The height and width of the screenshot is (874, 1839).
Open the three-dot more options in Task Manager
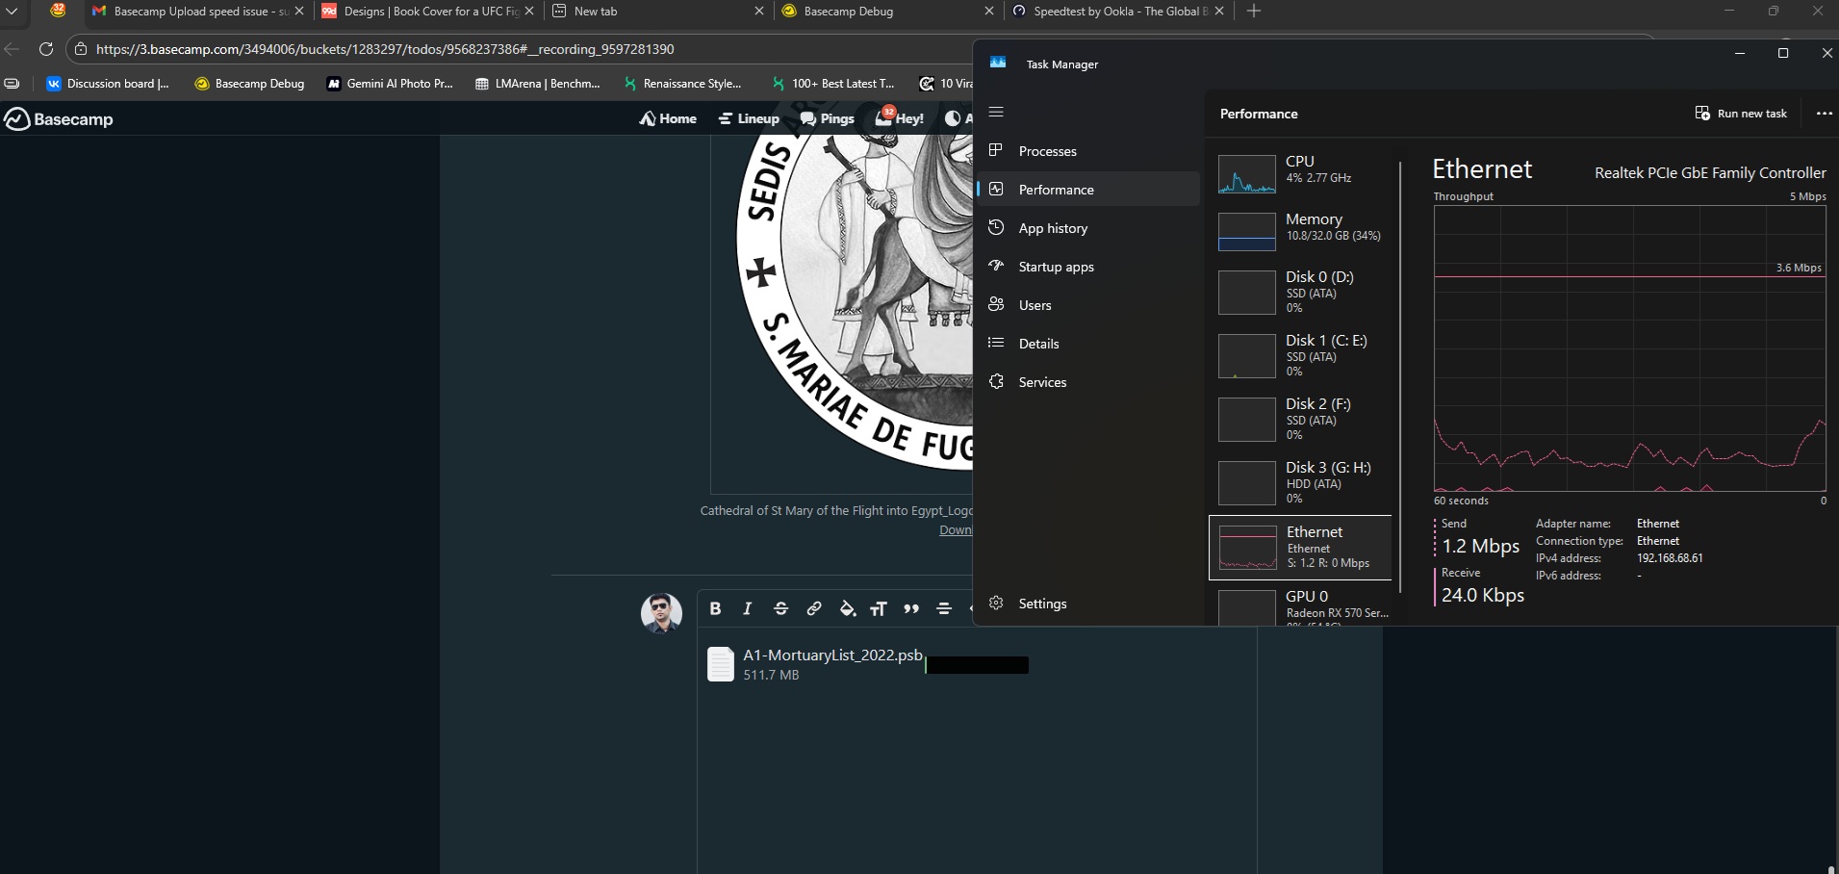pyautogui.click(x=1824, y=114)
